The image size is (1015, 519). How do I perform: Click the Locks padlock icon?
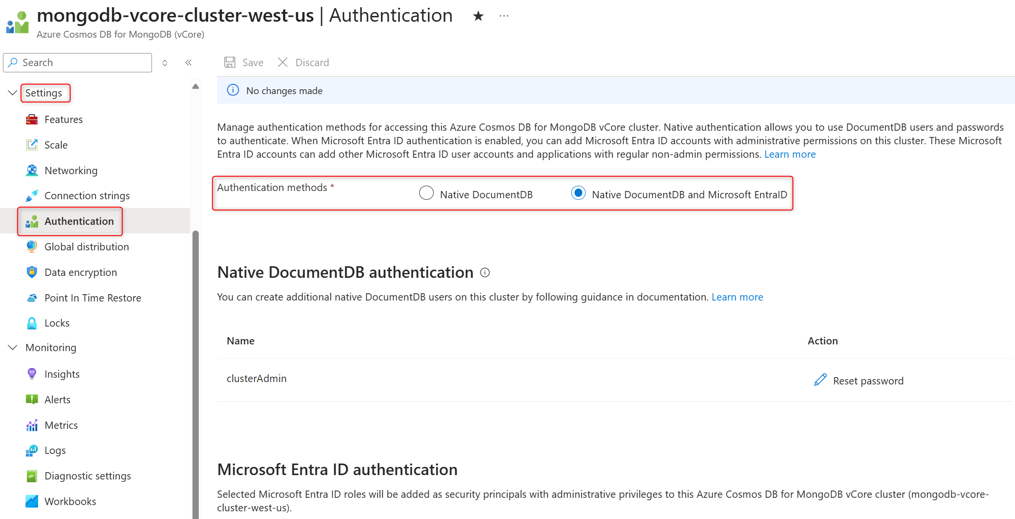[32, 323]
